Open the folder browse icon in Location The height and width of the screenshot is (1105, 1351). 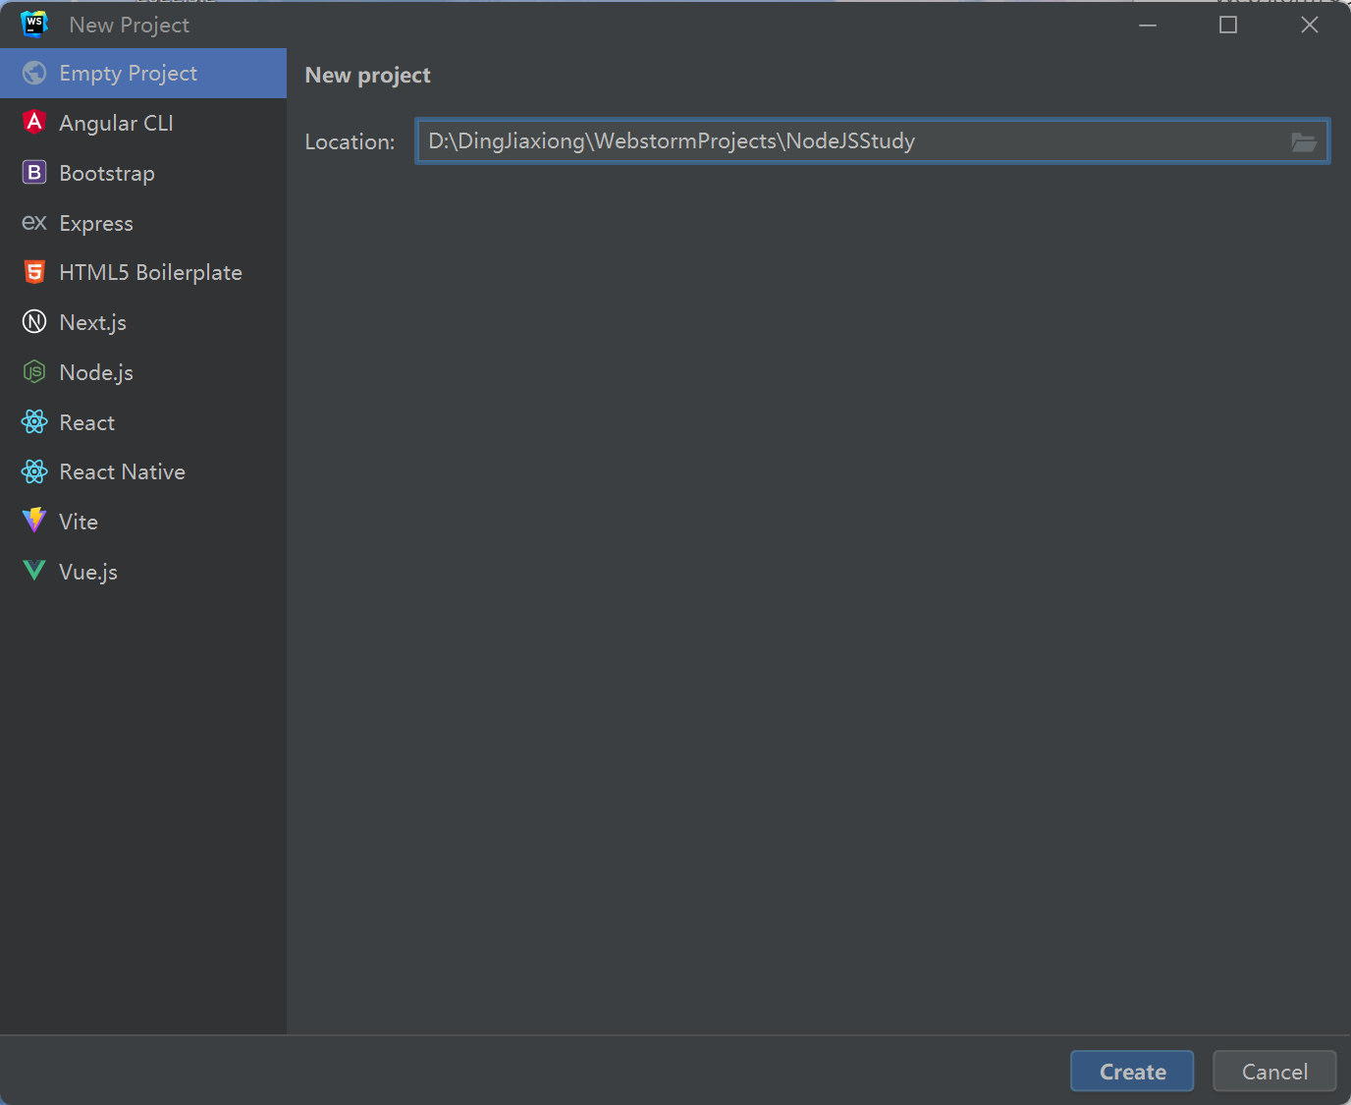(1304, 142)
